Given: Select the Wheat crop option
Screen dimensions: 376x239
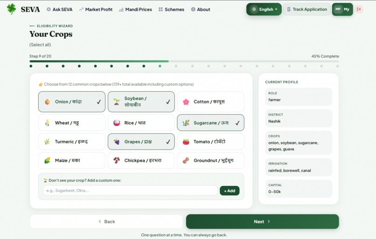Looking at the screenshot, I should (72, 123).
